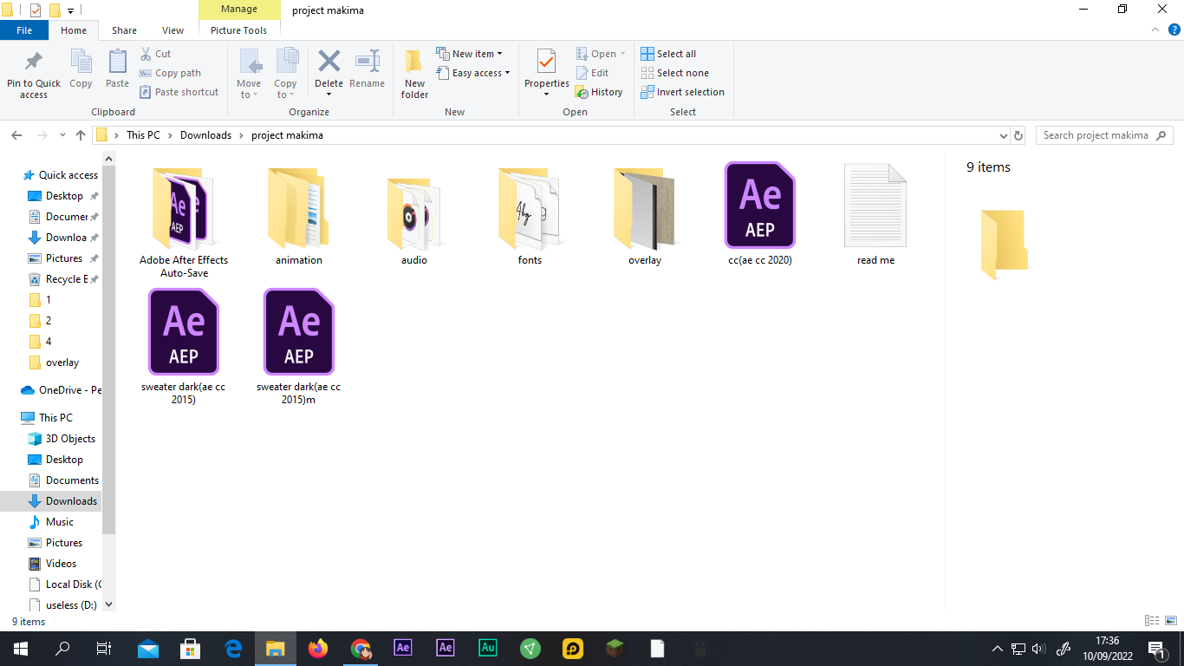
Task: Select sweater dark(ae cc 2015)m file
Action: tap(299, 347)
